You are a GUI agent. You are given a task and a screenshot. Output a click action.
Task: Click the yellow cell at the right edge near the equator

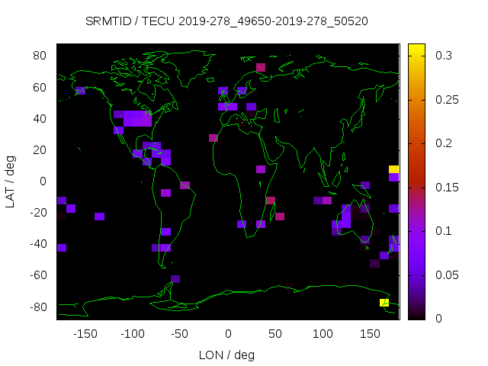coord(393,169)
